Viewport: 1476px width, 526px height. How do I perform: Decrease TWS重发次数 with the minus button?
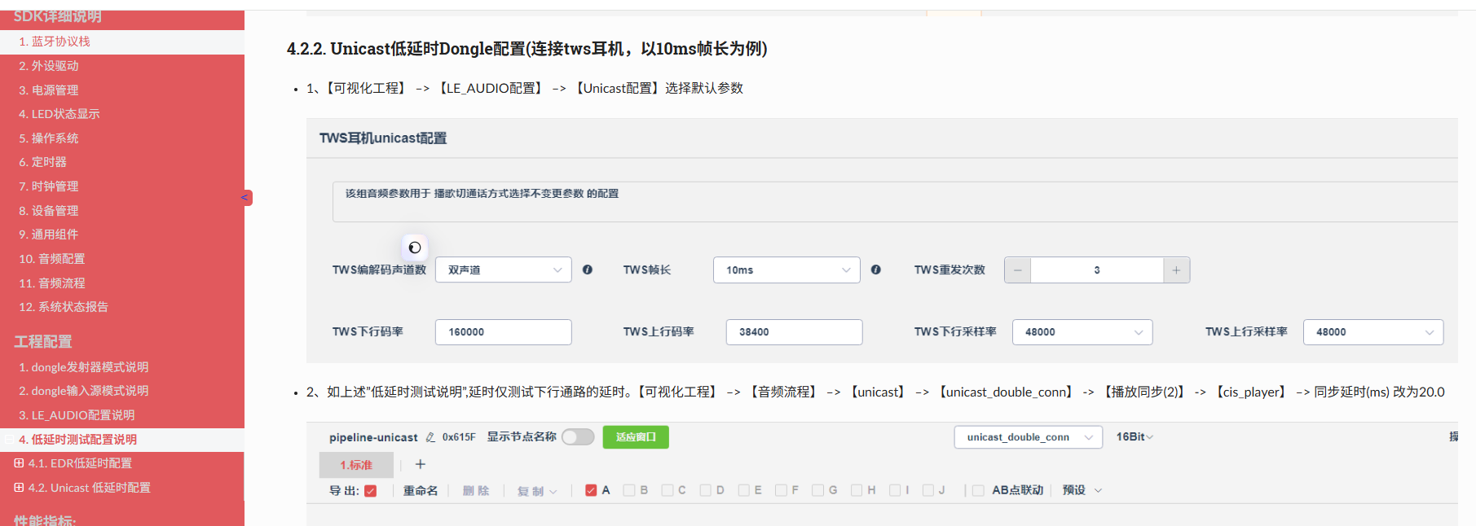(1018, 270)
